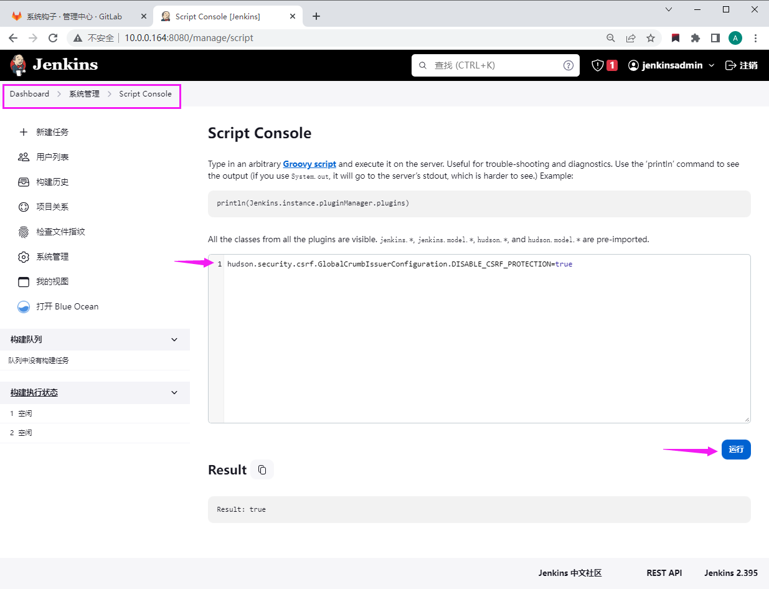Click the 新建任务 plus icon
The height and width of the screenshot is (589, 769).
click(x=24, y=132)
